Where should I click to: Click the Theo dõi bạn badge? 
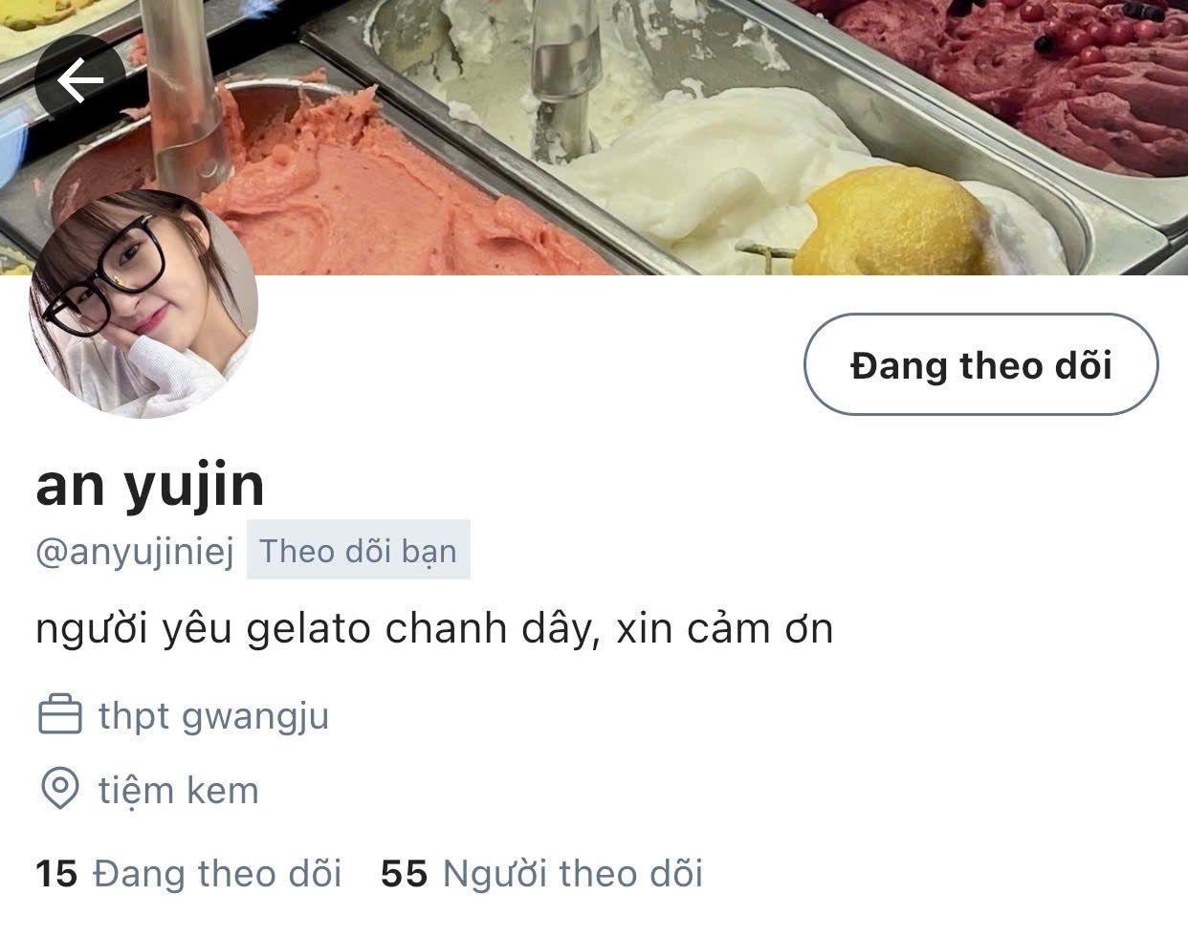[x=359, y=550]
